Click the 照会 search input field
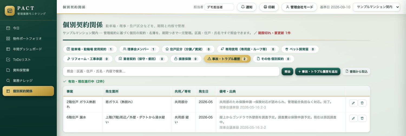406x136 pixels. [x=171, y=71]
